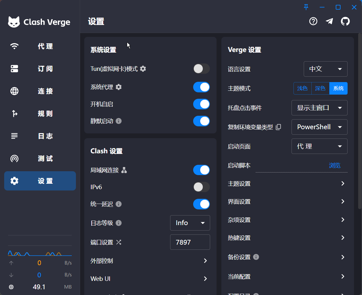Click the network icon beside 局域网连接
362x295 pixels.
[124, 170]
